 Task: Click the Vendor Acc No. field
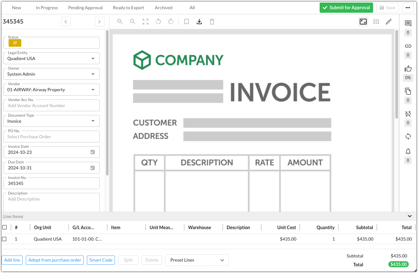[x=52, y=106]
